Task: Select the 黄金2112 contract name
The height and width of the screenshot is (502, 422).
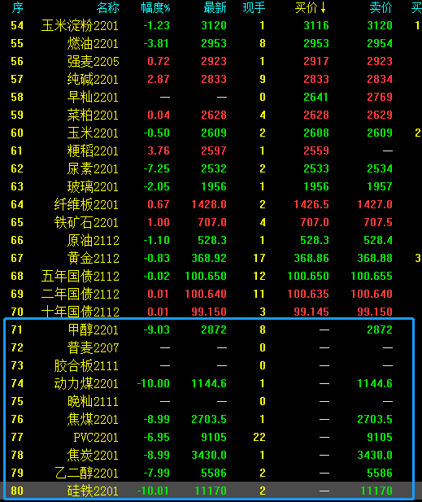Action: (93, 259)
